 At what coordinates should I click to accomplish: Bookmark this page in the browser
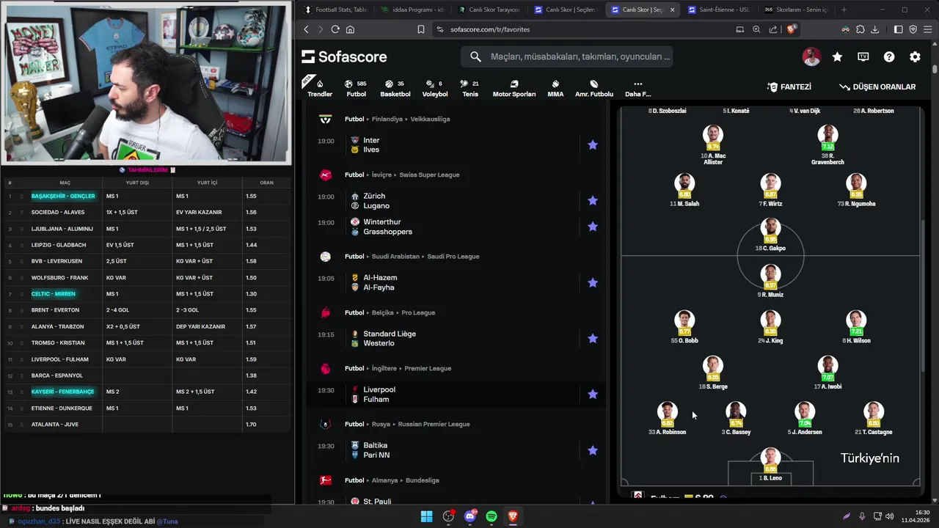click(421, 29)
